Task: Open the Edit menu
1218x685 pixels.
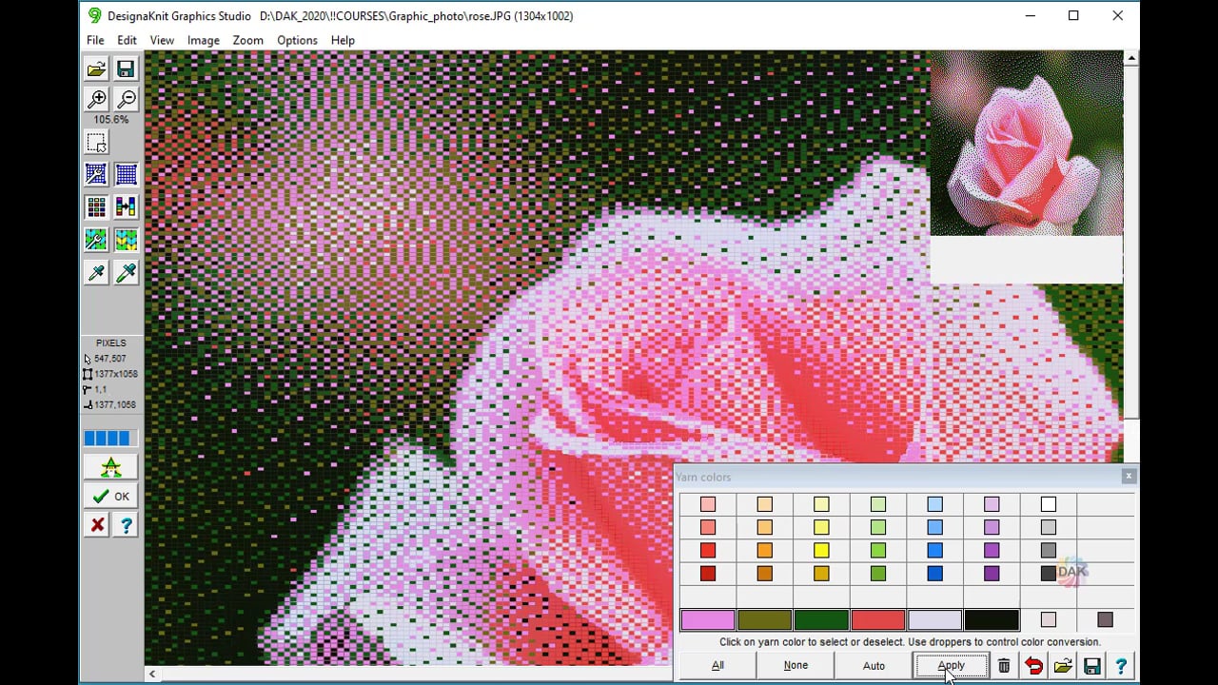Action: tap(127, 40)
